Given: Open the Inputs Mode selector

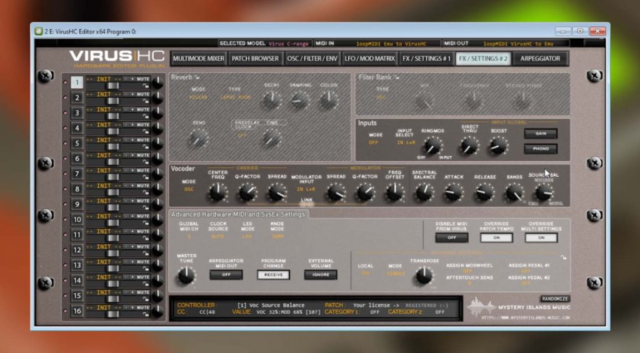Looking at the screenshot, I should (374, 142).
